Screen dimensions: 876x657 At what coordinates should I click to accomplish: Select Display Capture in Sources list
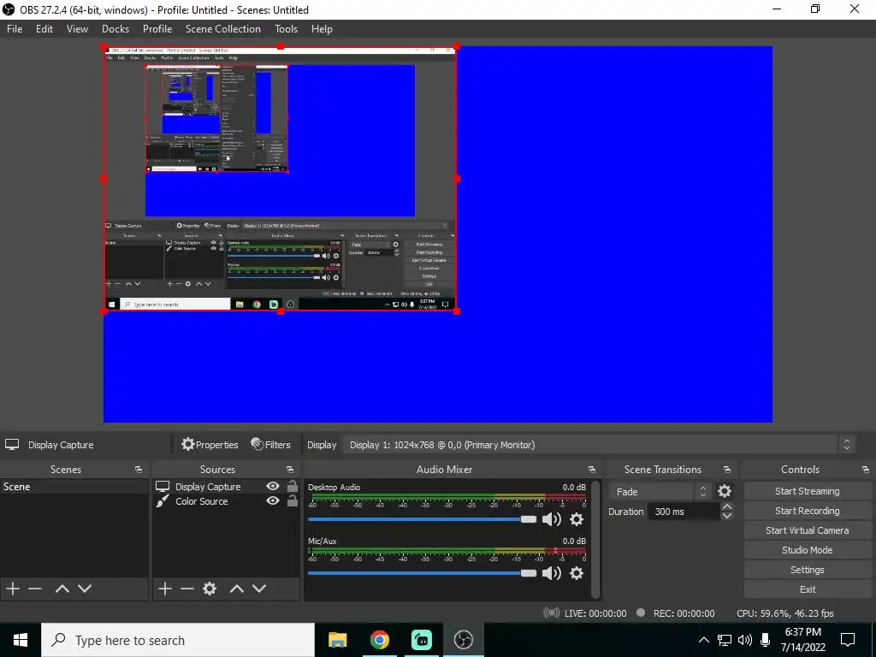pyautogui.click(x=208, y=487)
